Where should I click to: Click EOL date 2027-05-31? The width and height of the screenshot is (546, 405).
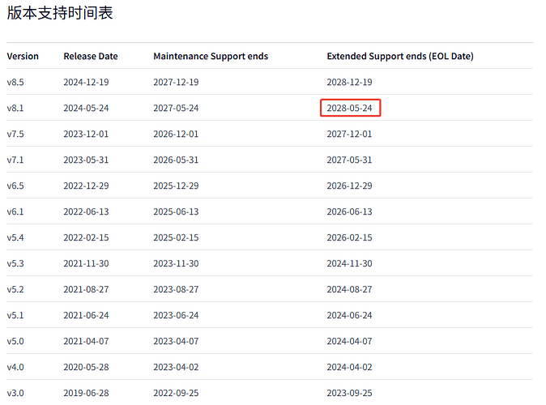pyautogui.click(x=349, y=160)
